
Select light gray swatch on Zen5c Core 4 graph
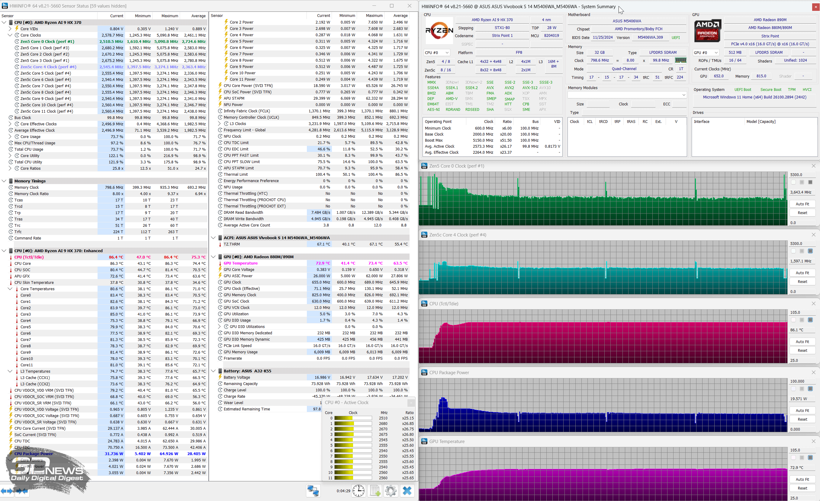802,251
